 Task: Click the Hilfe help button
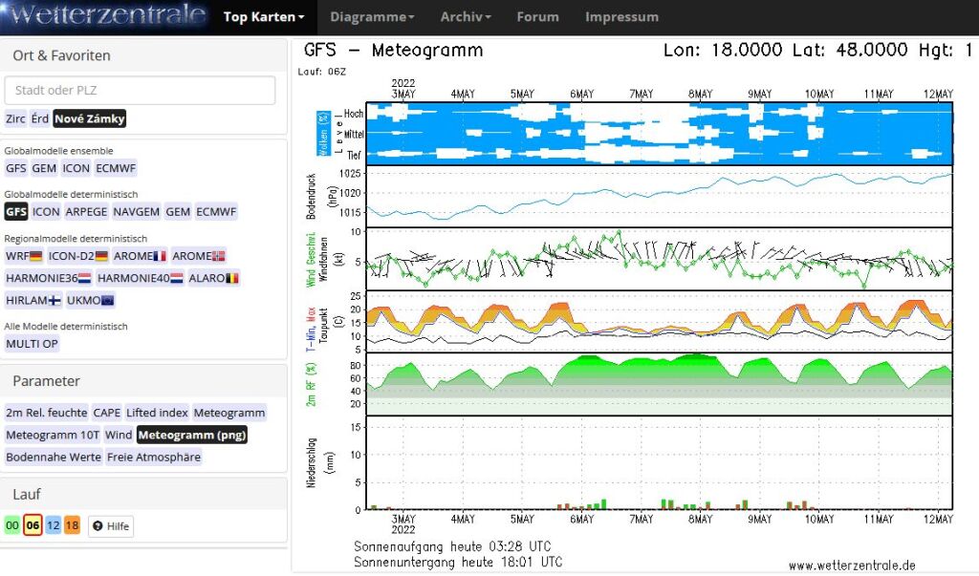(111, 526)
